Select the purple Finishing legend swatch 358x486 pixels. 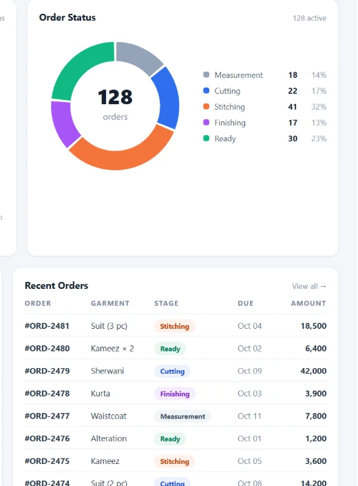coord(206,122)
